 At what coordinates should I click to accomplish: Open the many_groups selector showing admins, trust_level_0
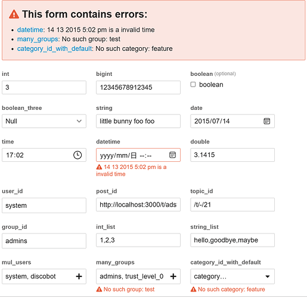coord(138,277)
